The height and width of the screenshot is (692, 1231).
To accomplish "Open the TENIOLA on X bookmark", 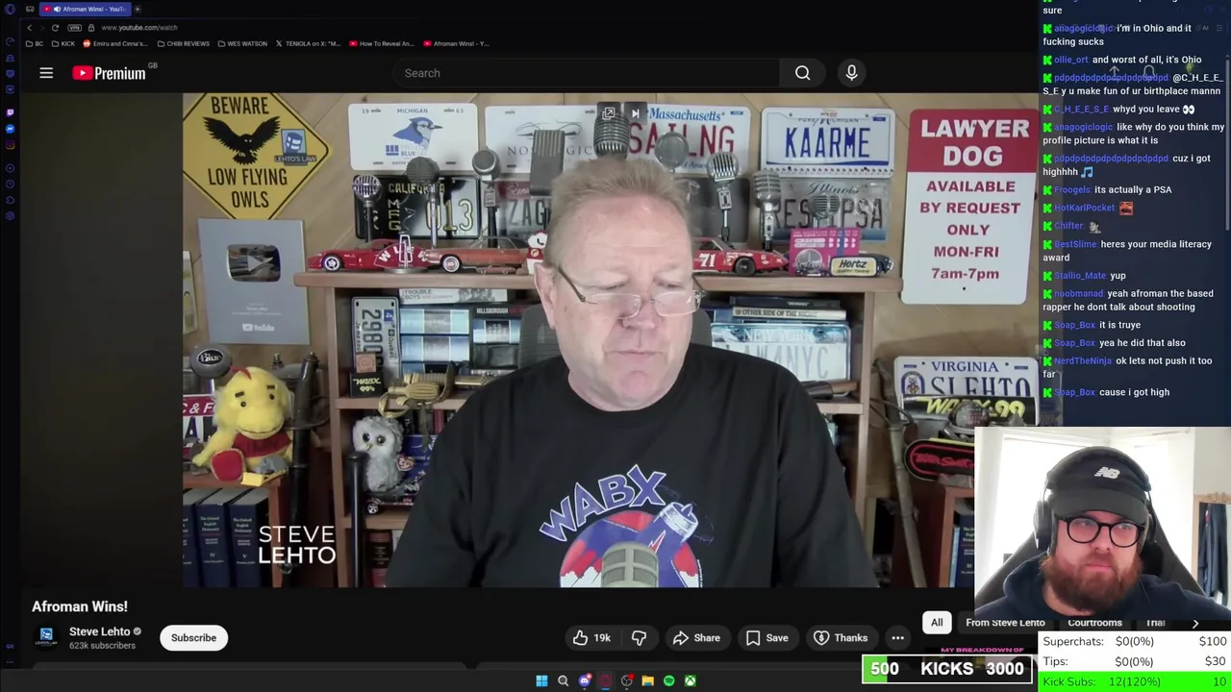I will click(x=309, y=43).
